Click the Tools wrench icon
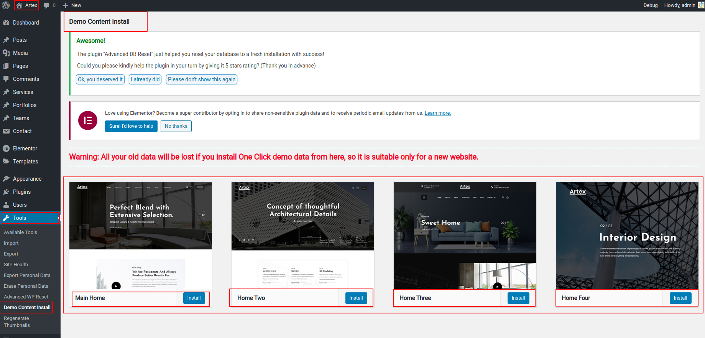This screenshot has height=338, width=705. pos(6,218)
